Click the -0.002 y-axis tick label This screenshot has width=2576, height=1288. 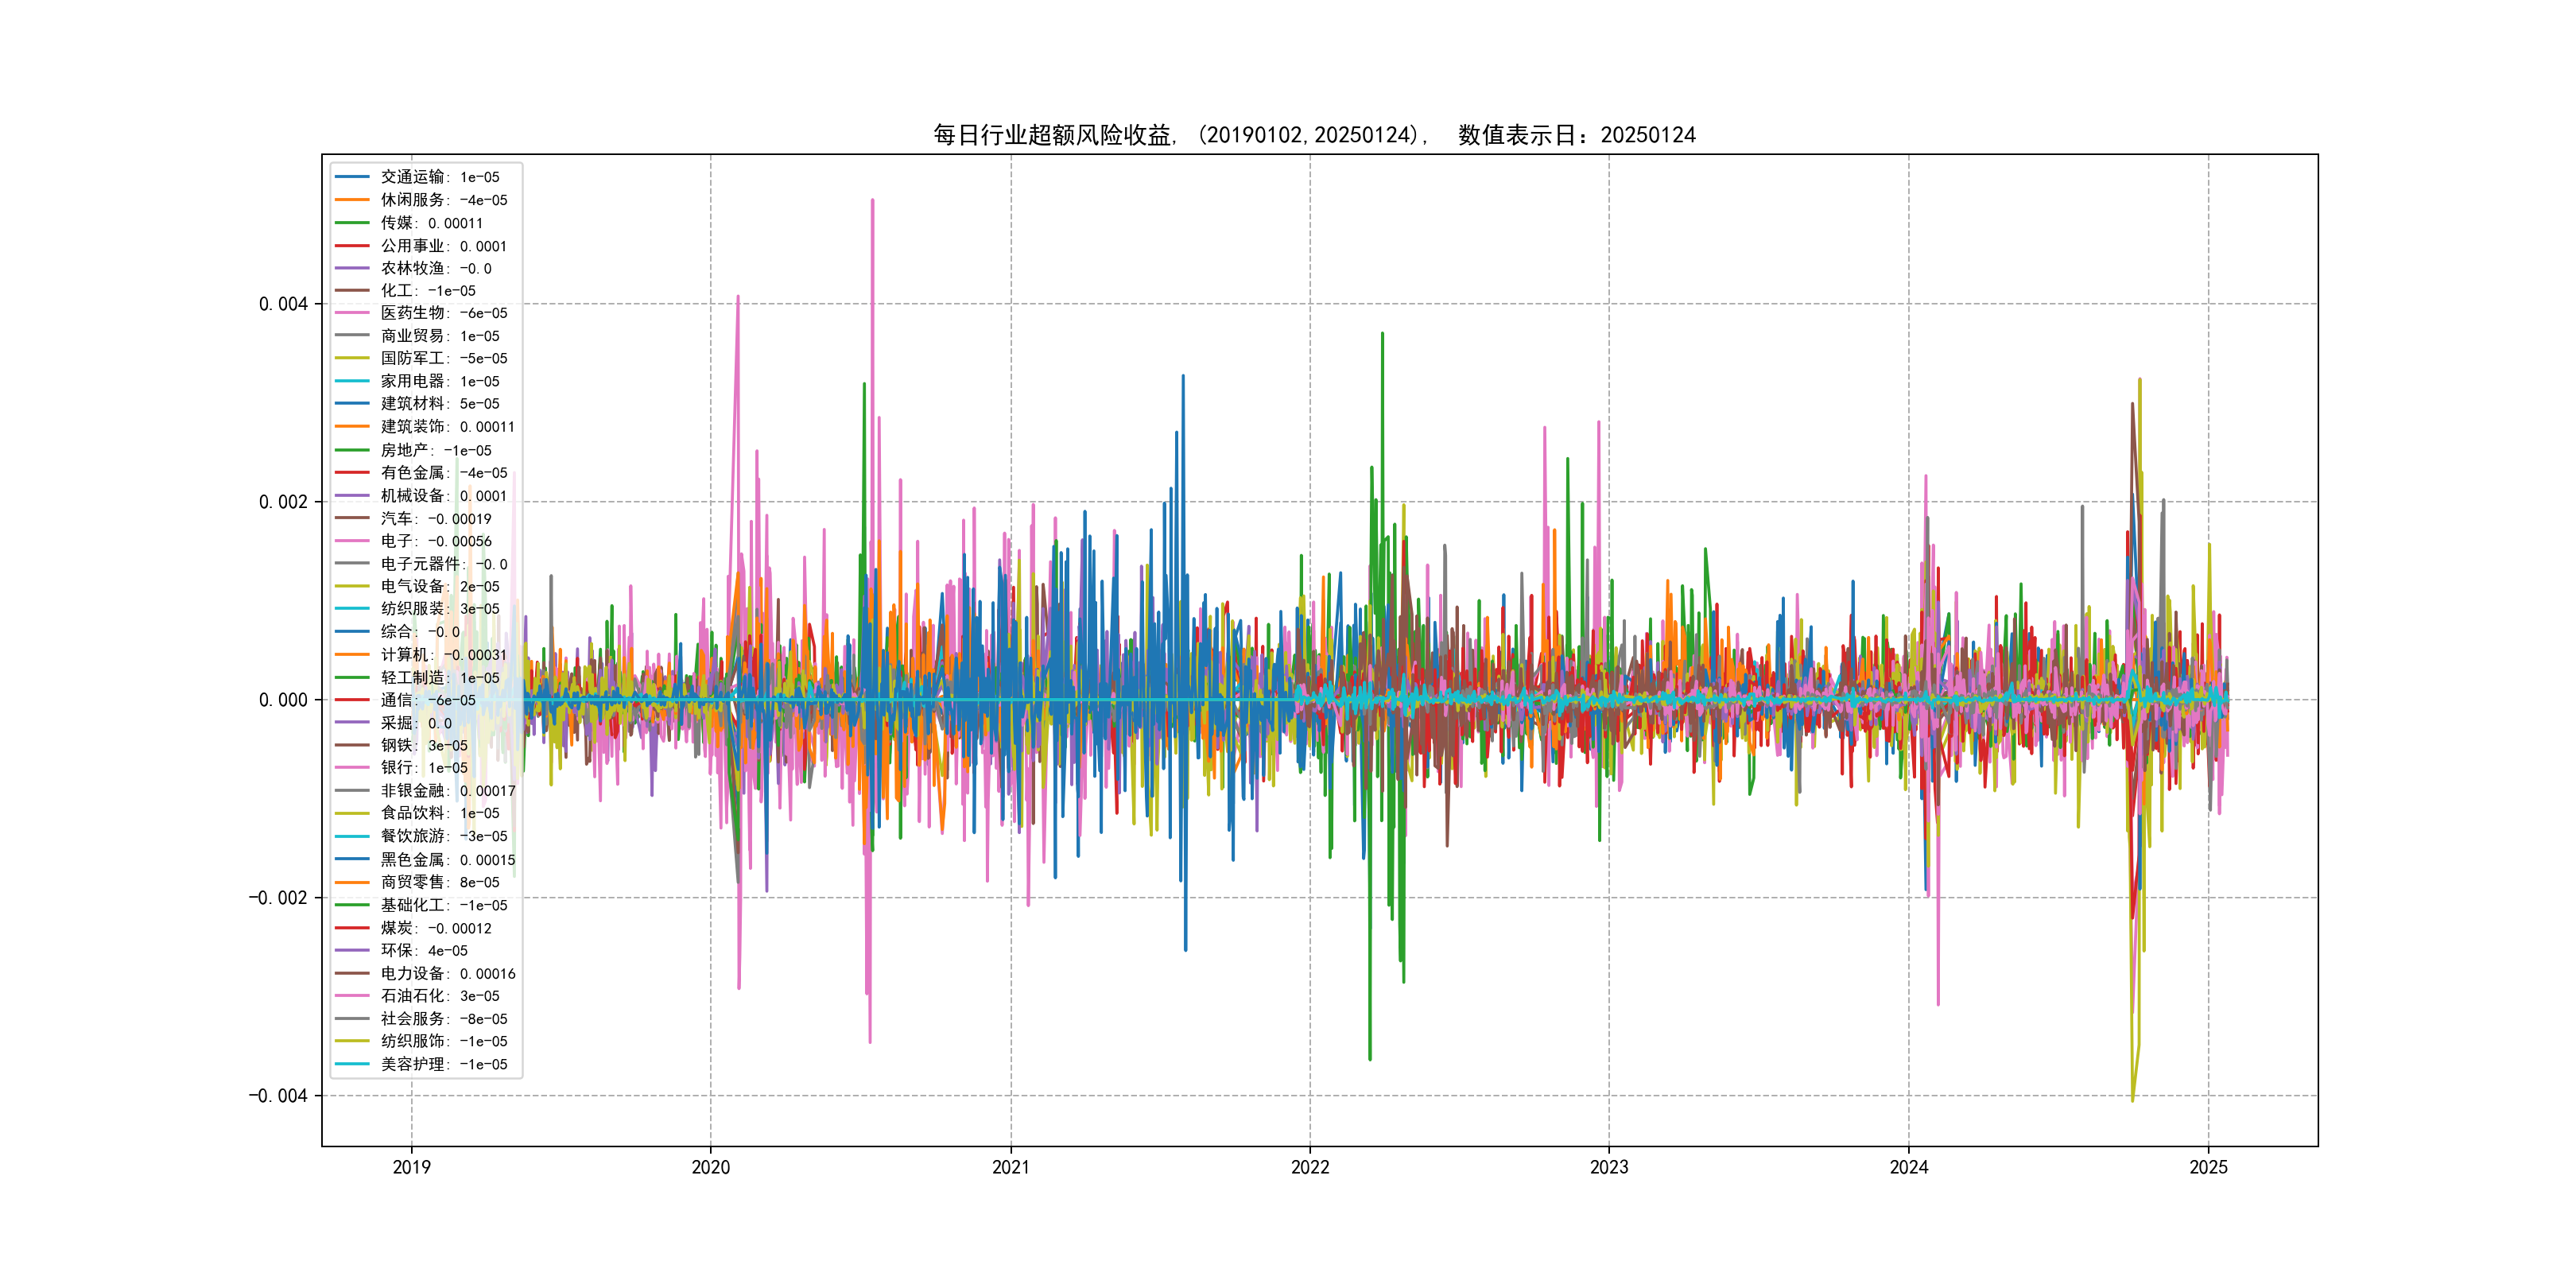tap(278, 898)
